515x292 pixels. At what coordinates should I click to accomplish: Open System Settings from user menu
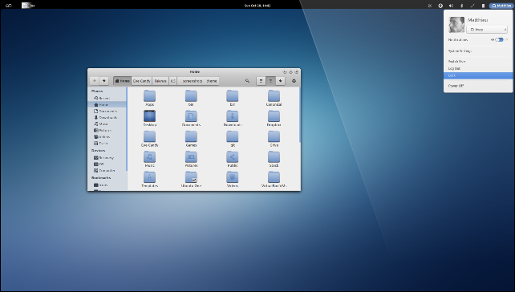pyautogui.click(x=478, y=51)
